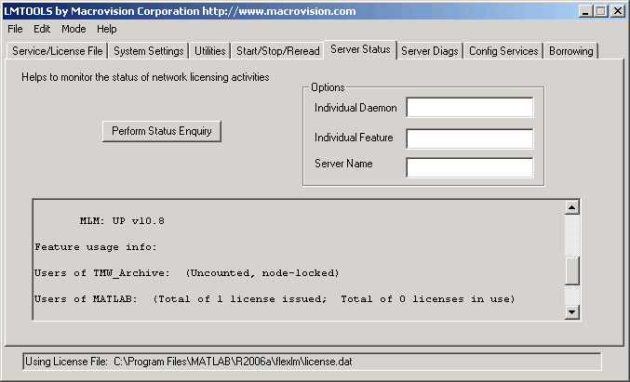Focus the Individual Daemon input field

[470, 107]
